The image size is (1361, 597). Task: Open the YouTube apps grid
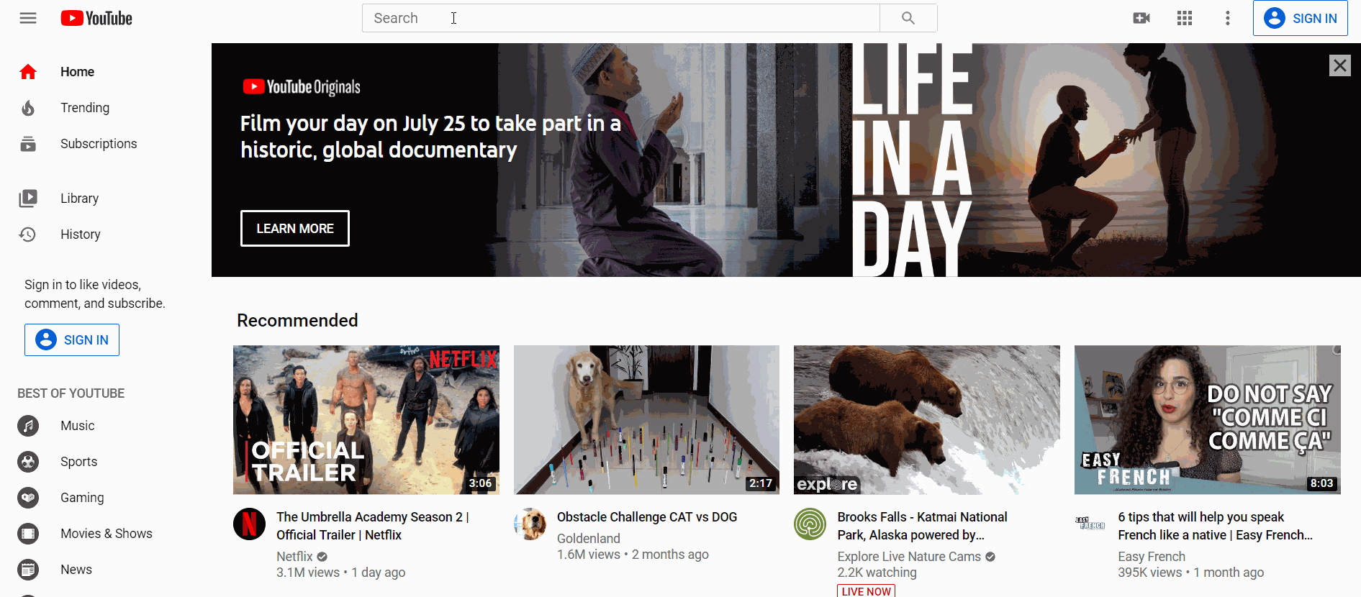[x=1185, y=18]
